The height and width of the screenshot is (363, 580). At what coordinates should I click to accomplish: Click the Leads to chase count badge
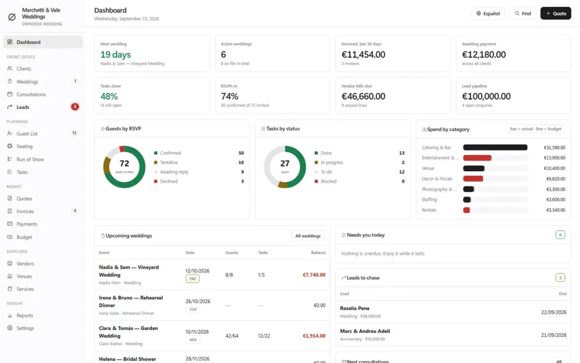point(560,277)
